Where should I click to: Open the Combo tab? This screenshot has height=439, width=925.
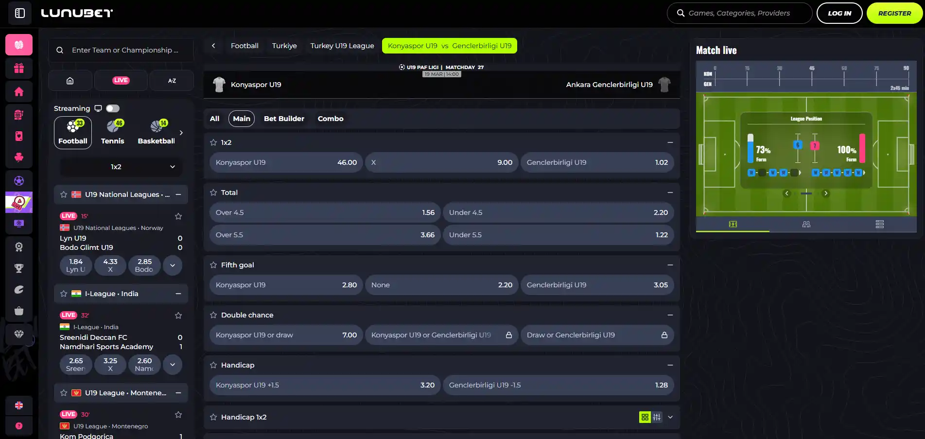331,119
